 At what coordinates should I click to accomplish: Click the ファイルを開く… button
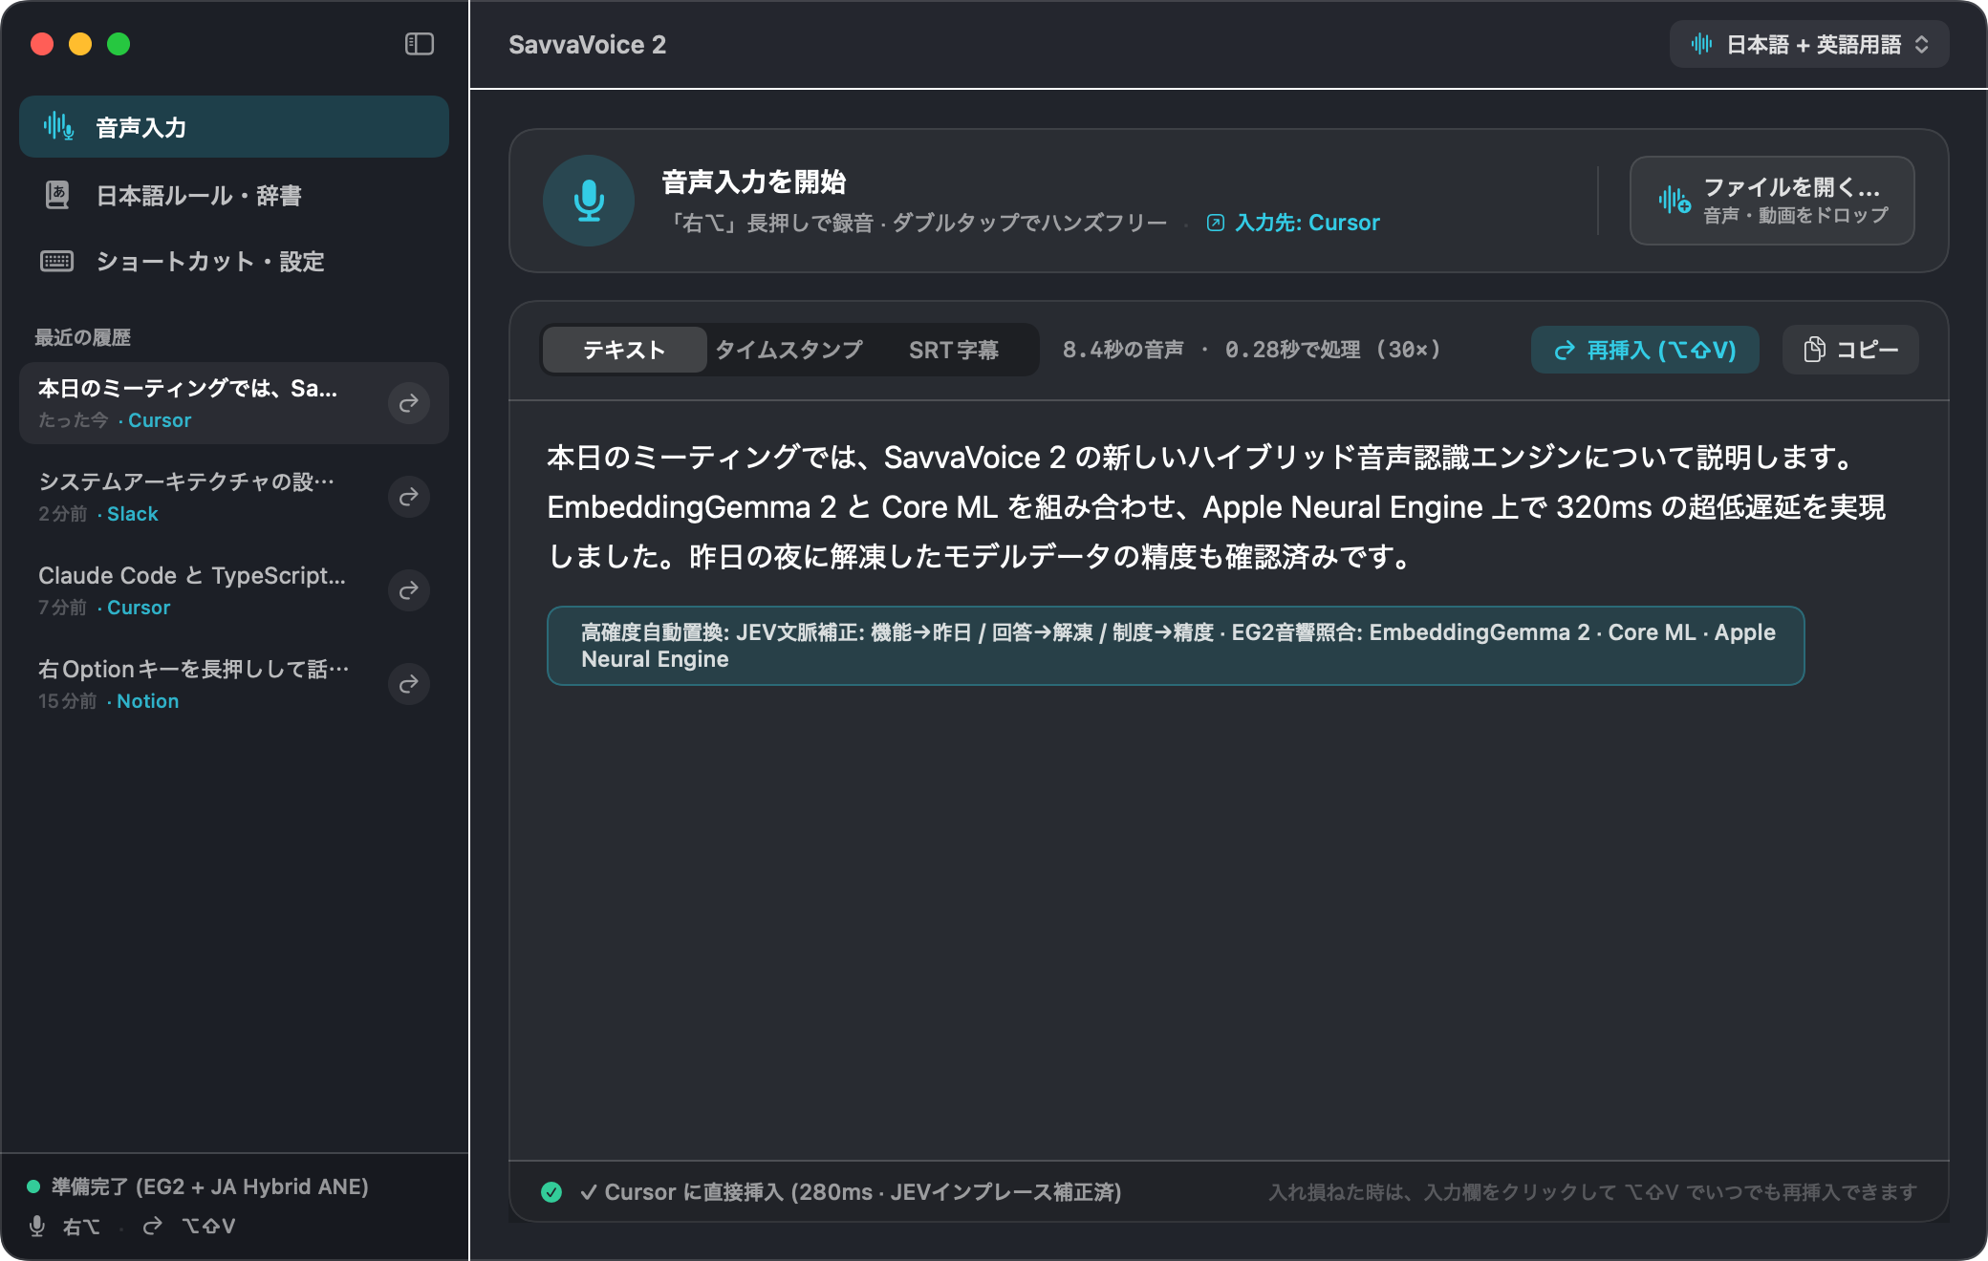click(x=1772, y=201)
